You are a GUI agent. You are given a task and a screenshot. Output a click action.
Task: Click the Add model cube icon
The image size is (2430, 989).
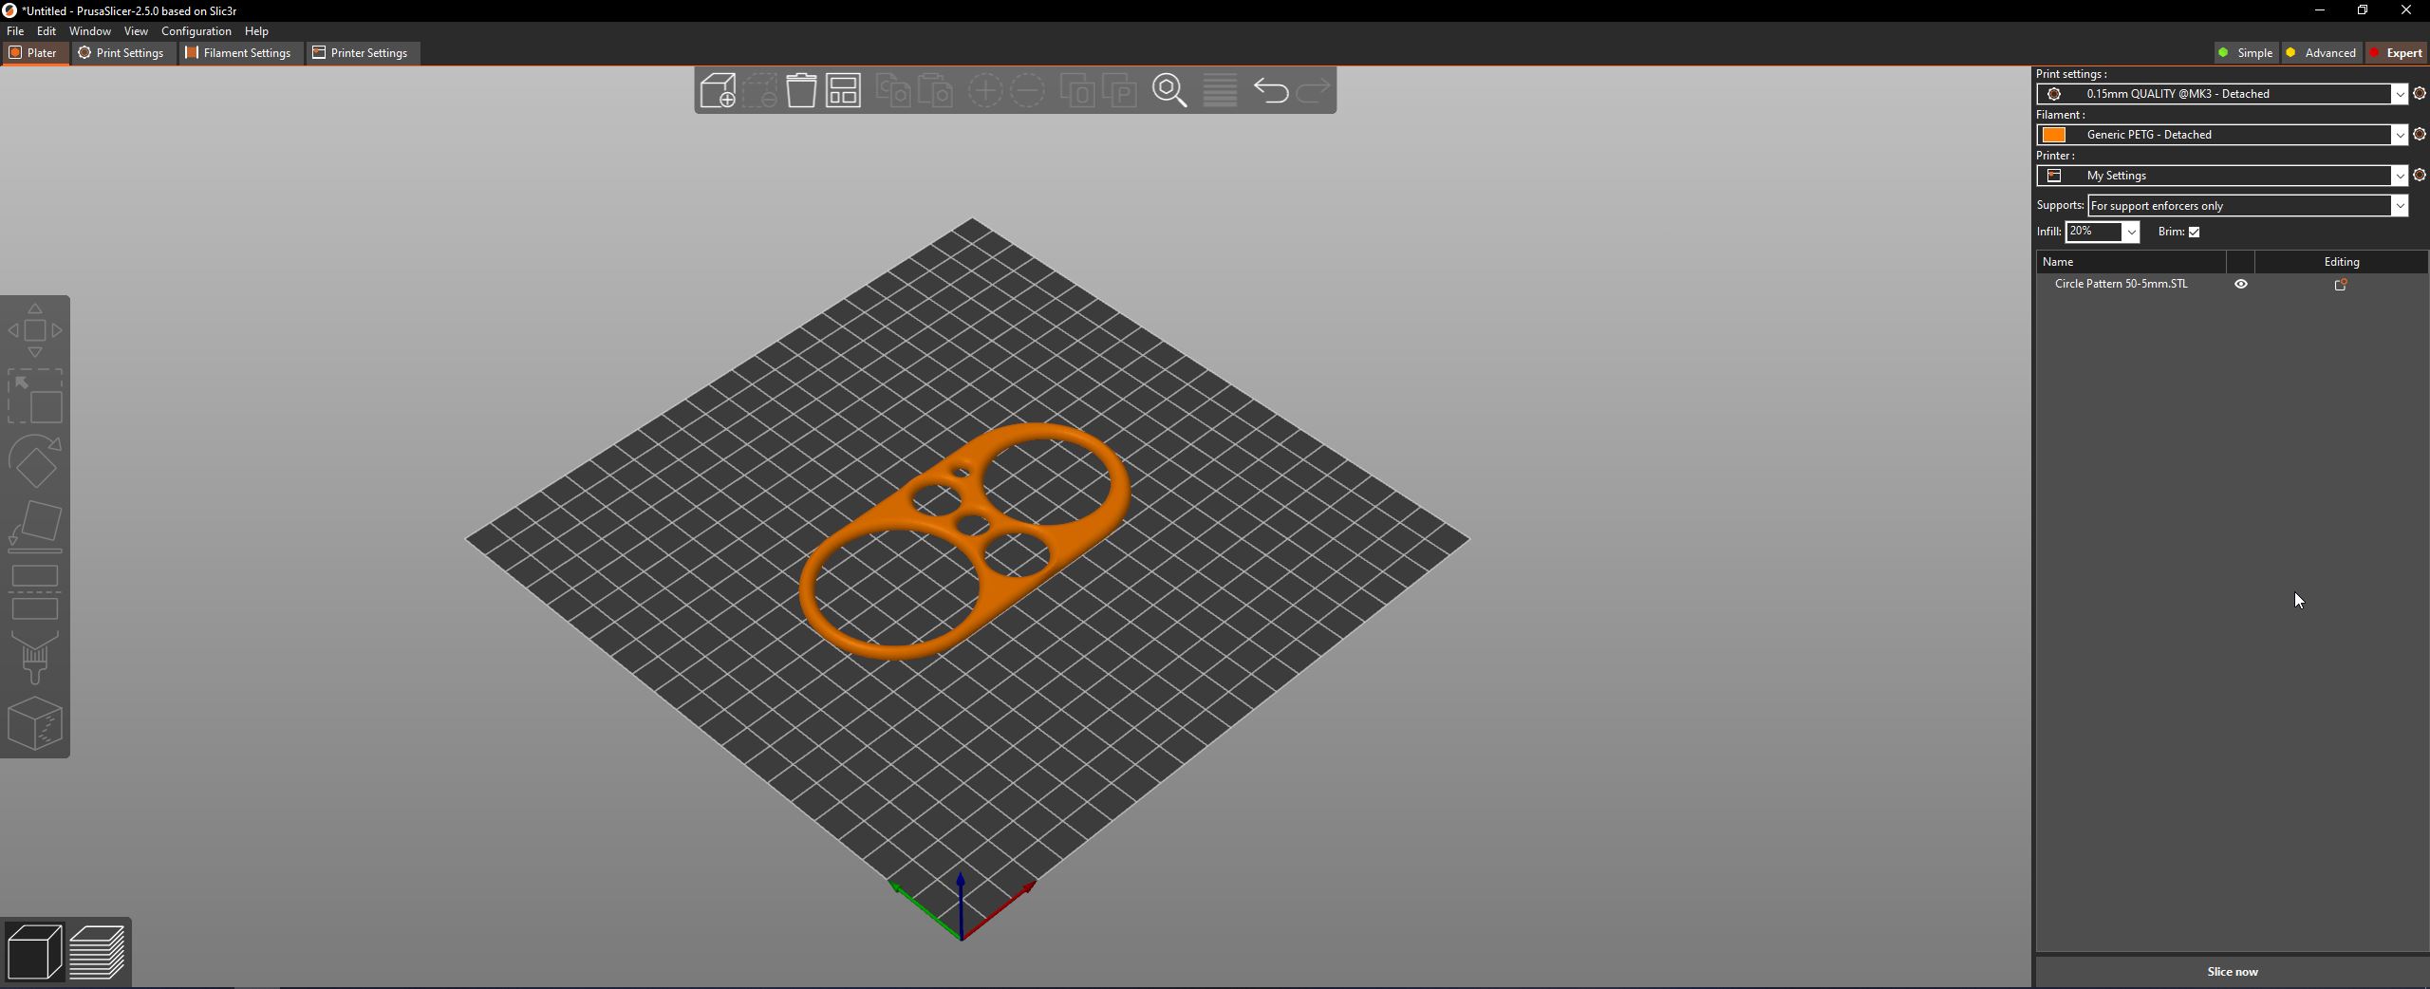(x=718, y=90)
